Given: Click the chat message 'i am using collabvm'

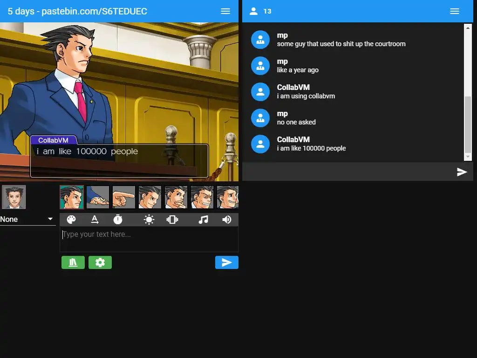Looking at the screenshot, I should (306, 96).
